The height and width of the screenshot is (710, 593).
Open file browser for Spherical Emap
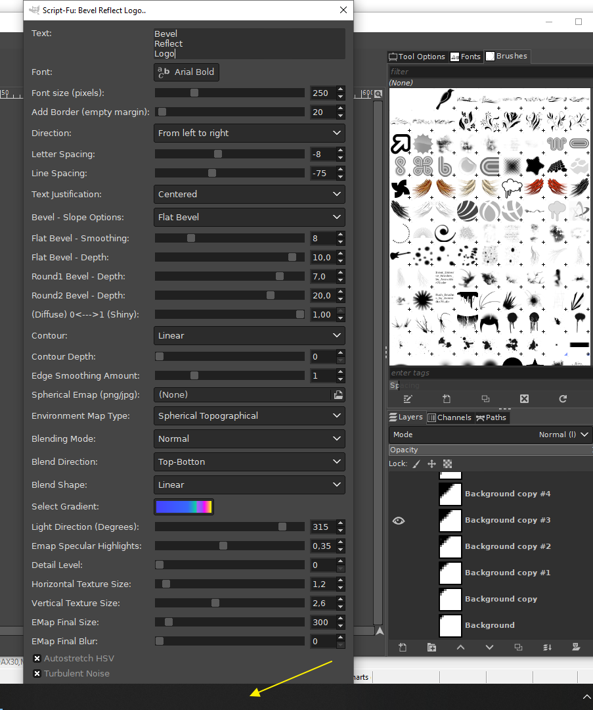(x=338, y=395)
